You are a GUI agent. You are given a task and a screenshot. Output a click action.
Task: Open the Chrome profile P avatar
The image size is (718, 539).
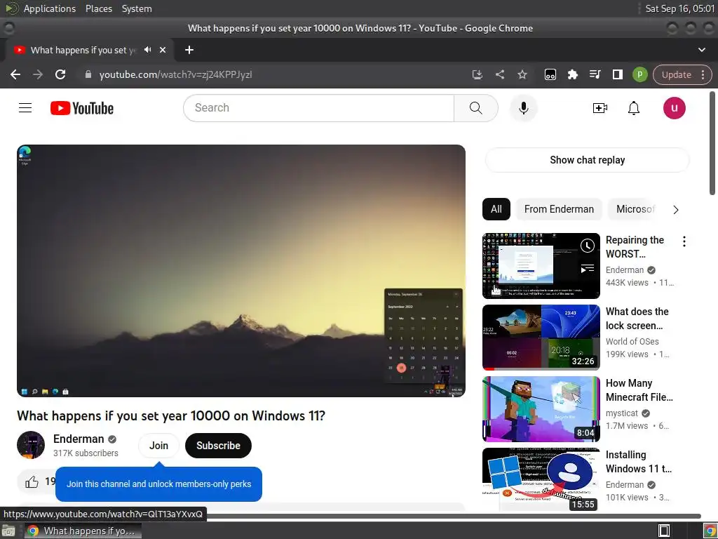click(639, 74)
